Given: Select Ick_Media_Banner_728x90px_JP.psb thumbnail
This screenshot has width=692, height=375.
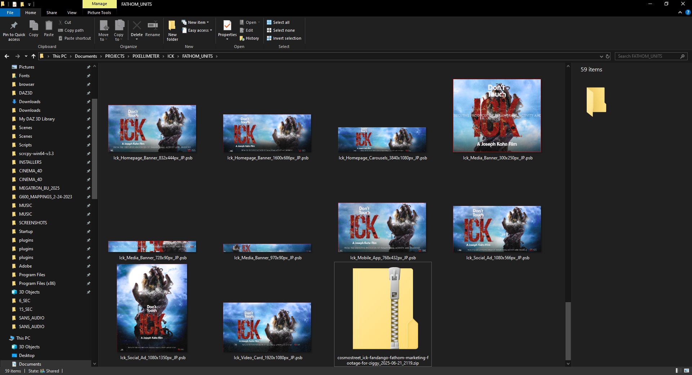Looking at the screenshot, I should tap(152, 247).
